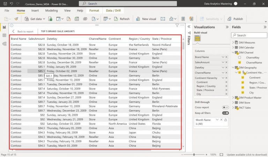Click the Save icon in title bar
The width and height of the screenshot is (268, 157).
coord(5,3)
